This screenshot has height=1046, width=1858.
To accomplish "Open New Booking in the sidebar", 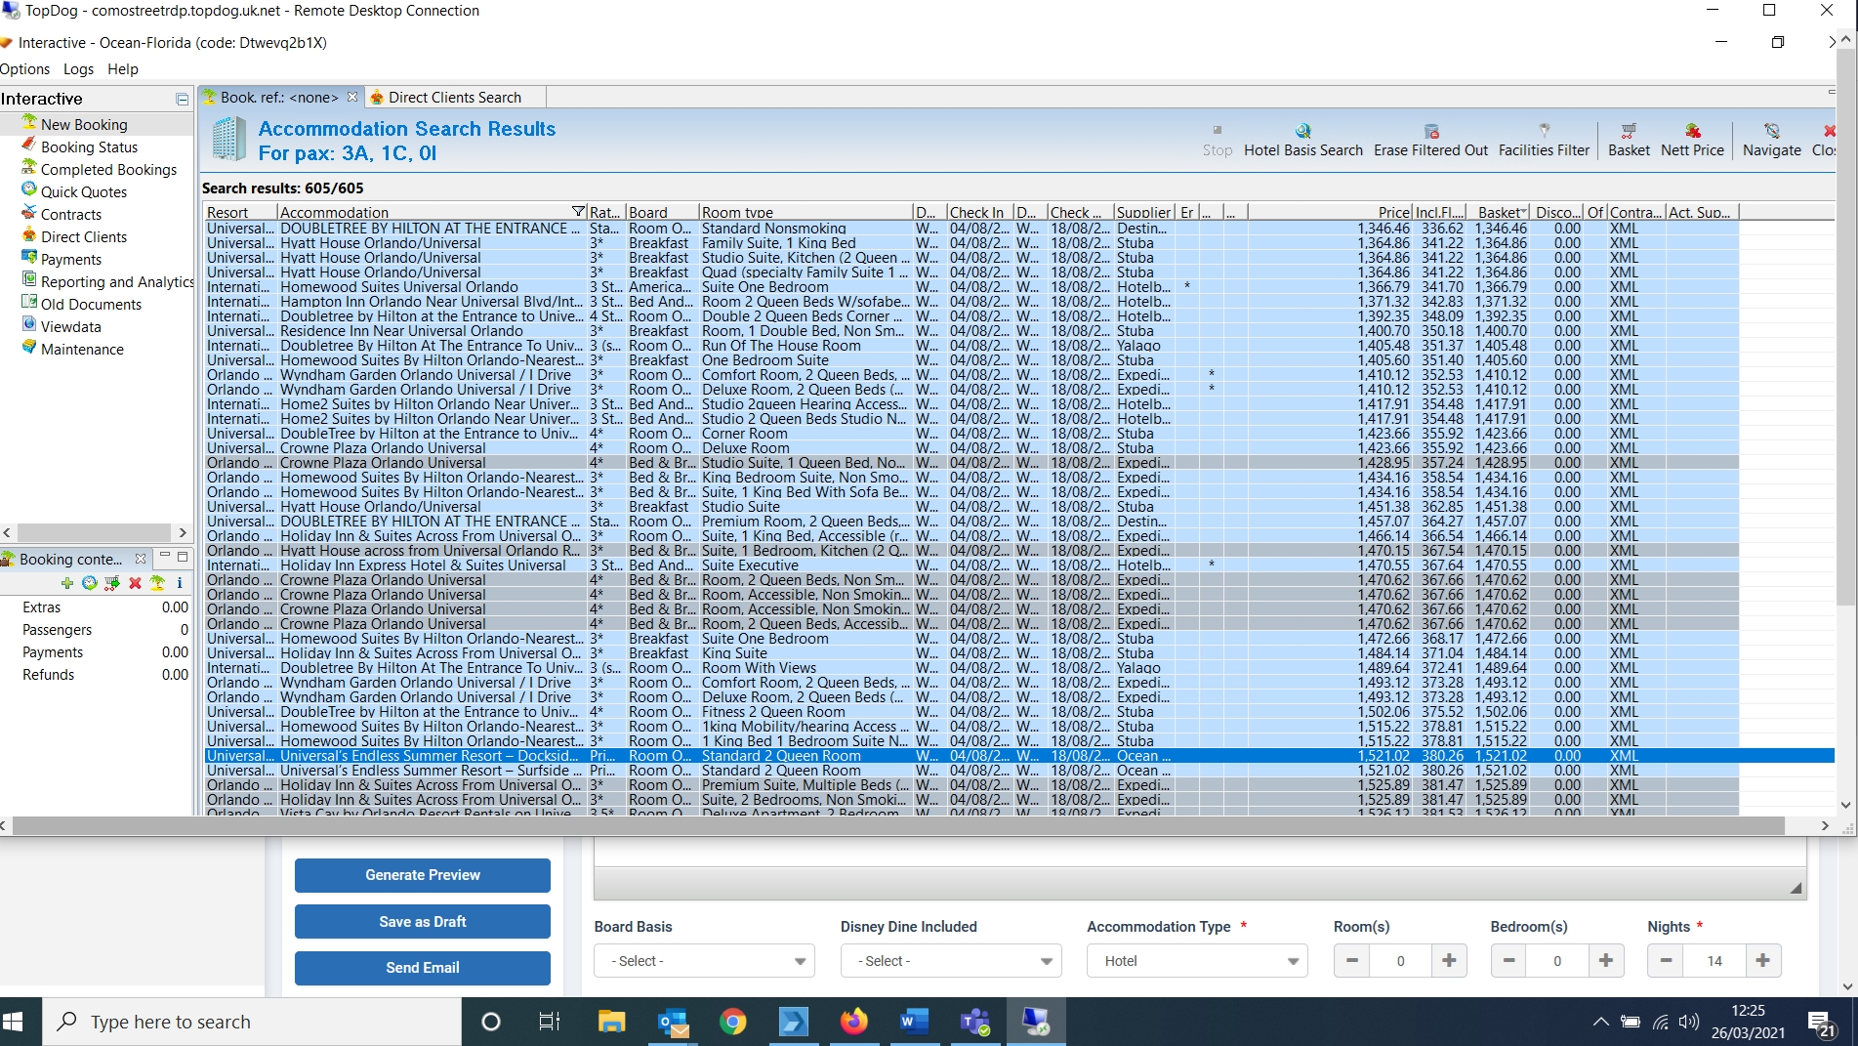I will [84, 124].
